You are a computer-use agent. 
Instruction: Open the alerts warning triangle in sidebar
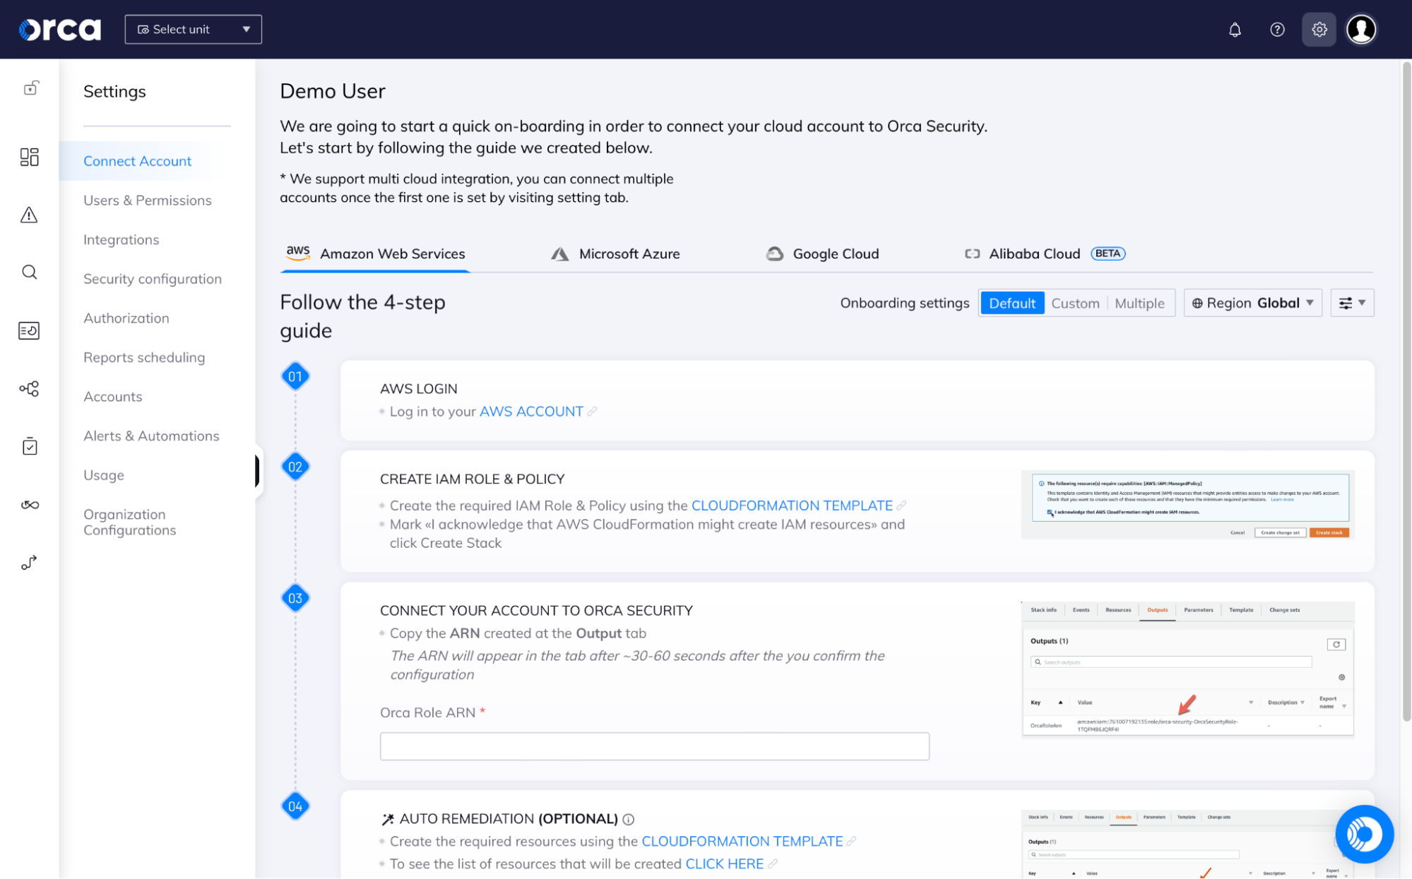pyautogui.click(x=29, y=215)
